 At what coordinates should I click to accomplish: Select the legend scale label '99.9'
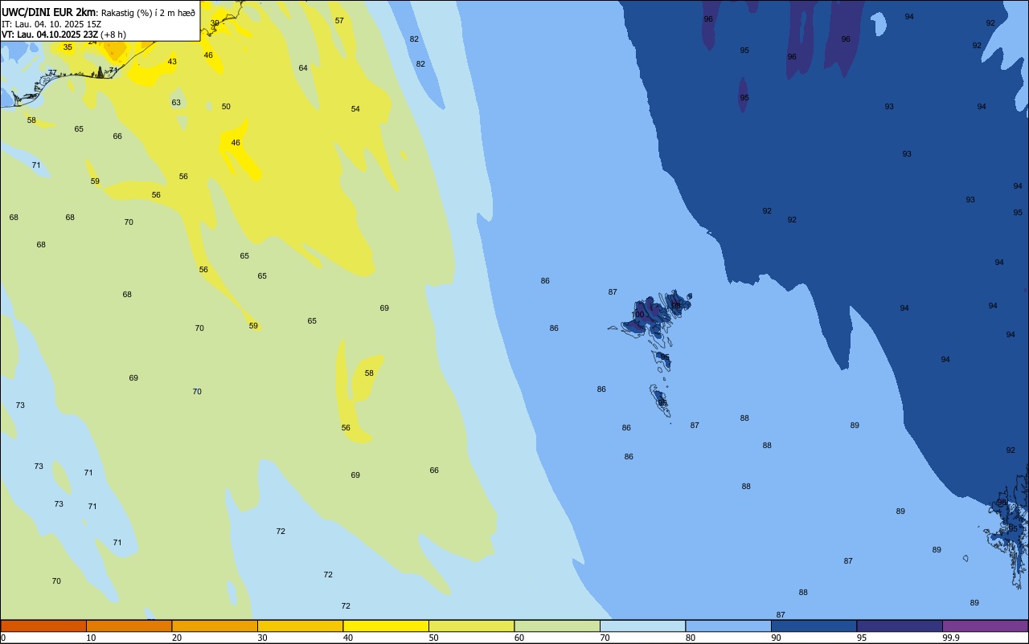tap(951, 638)
